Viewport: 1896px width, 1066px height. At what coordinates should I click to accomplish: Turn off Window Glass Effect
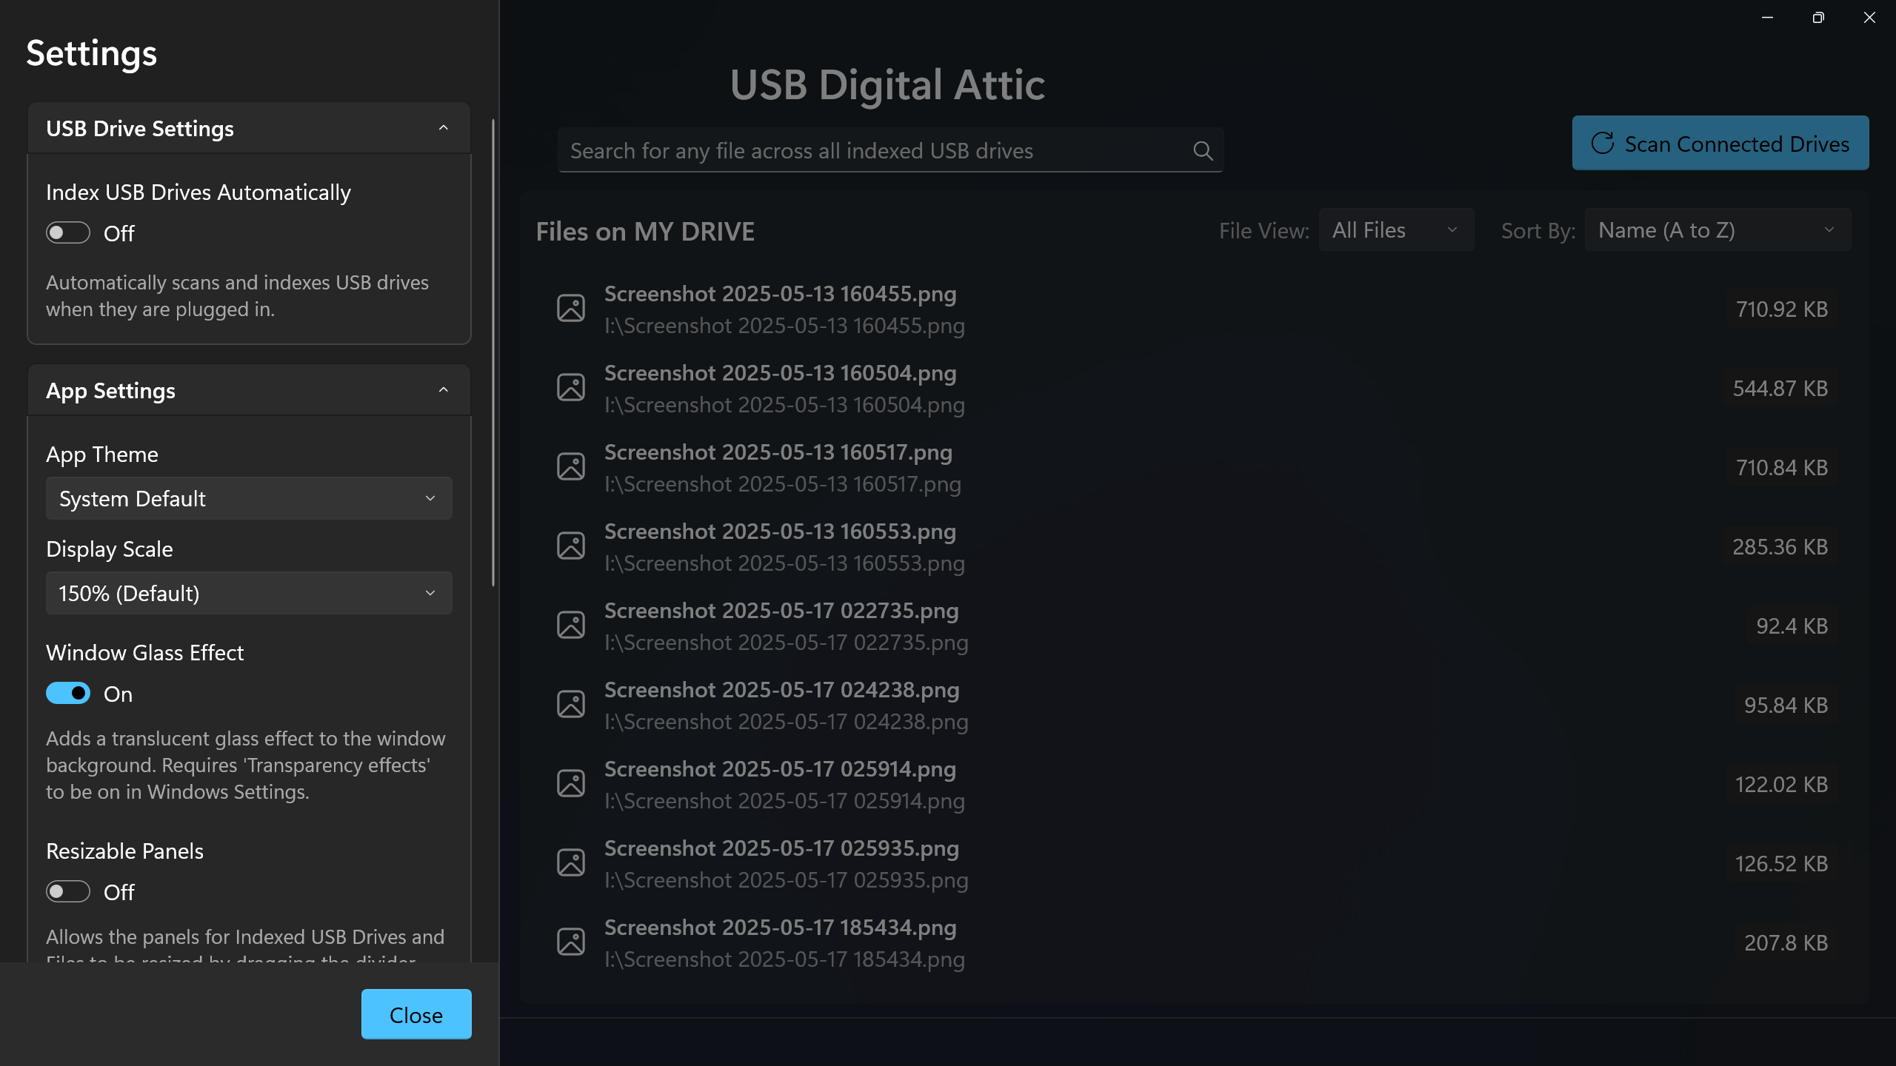click(67, 693)
